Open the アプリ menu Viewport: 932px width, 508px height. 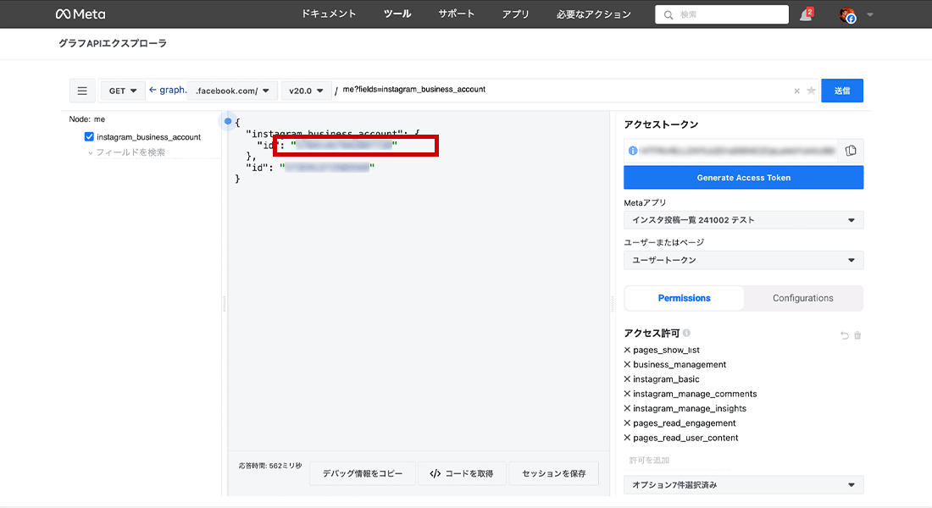[515, 14]
